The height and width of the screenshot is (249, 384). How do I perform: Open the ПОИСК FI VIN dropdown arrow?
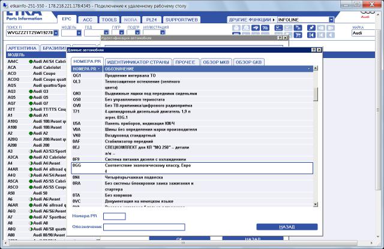(56, 33)
